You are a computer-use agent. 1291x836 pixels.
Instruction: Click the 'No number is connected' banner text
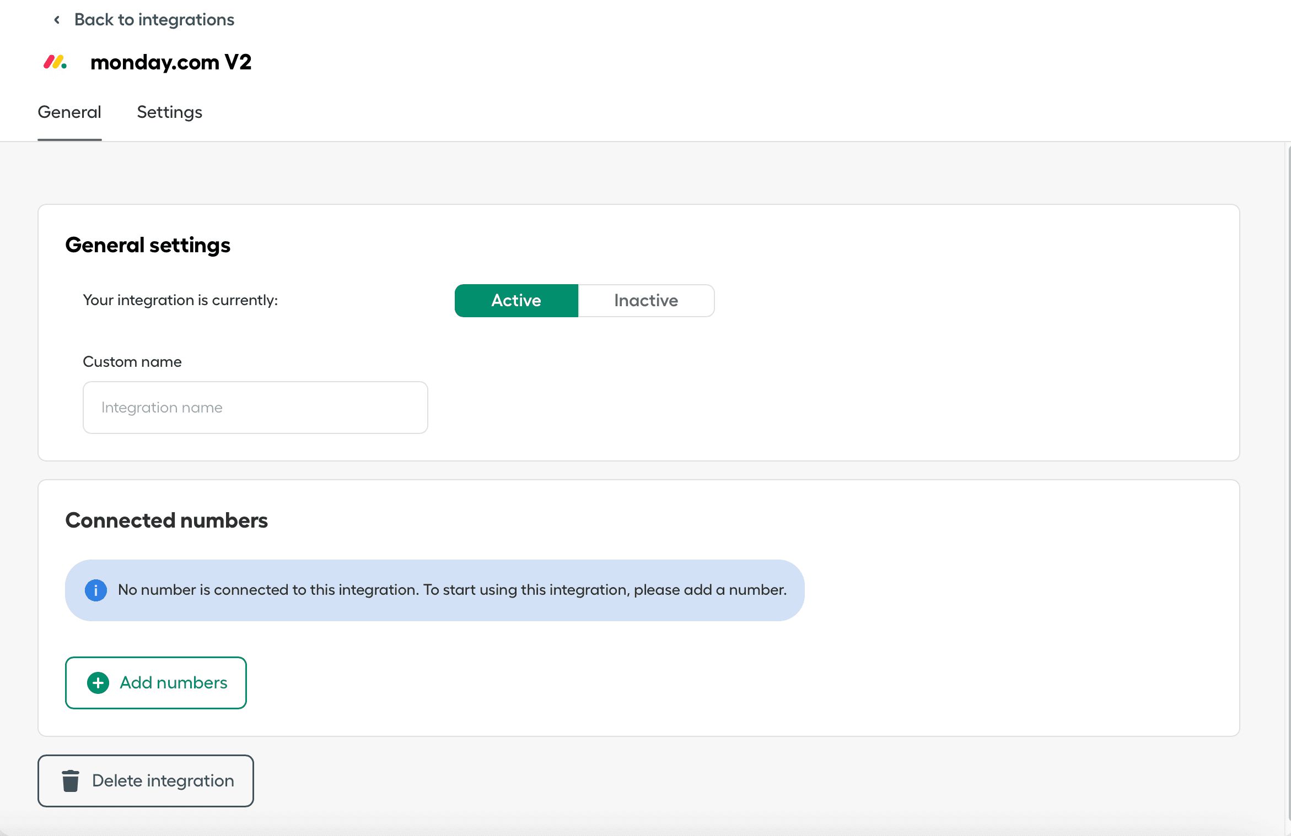coord(452,590)
